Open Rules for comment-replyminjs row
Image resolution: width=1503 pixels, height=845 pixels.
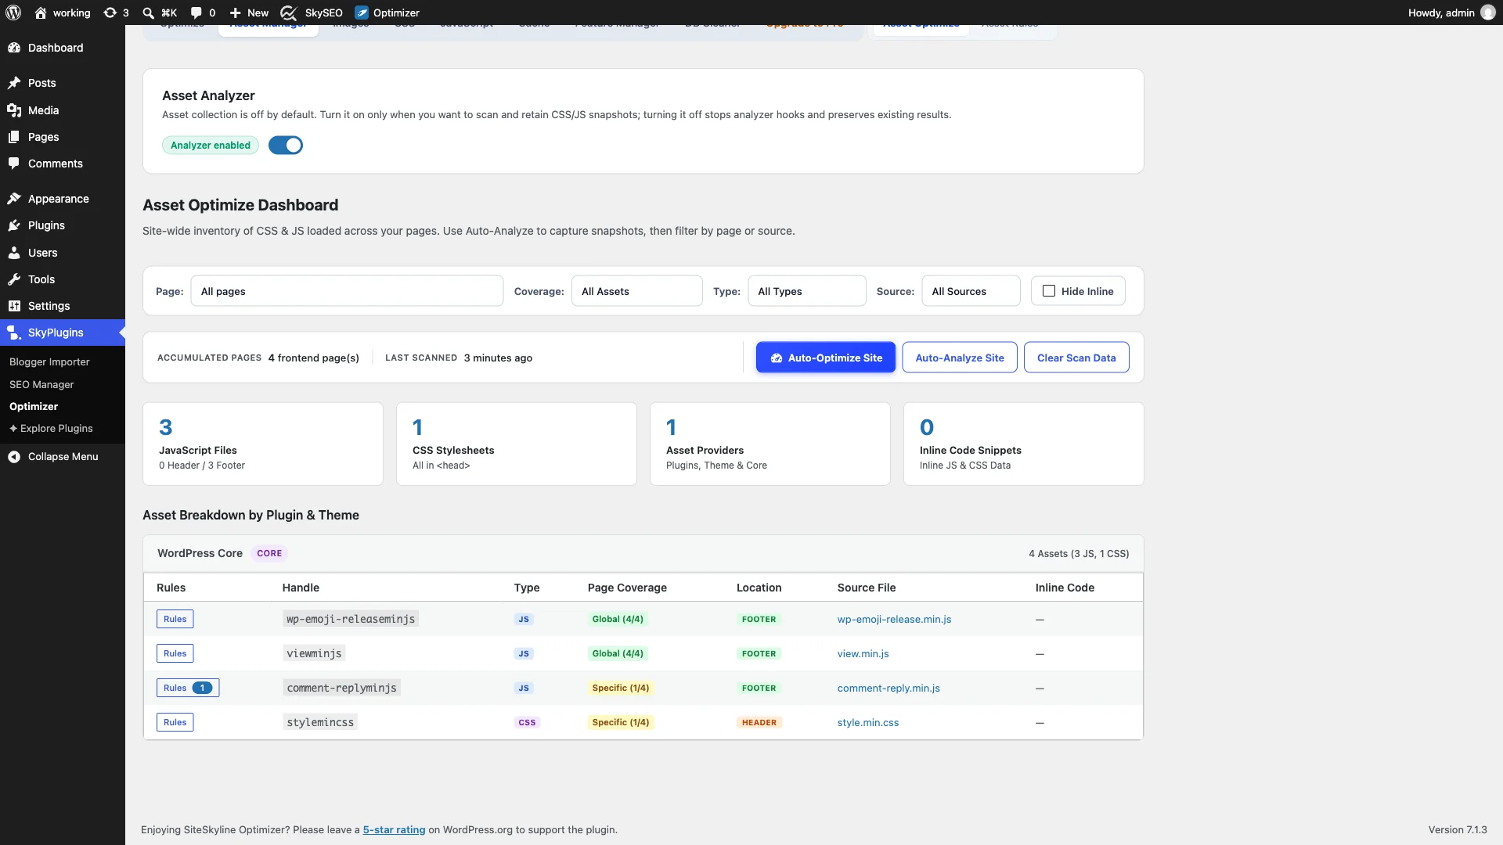pos(188,688)
